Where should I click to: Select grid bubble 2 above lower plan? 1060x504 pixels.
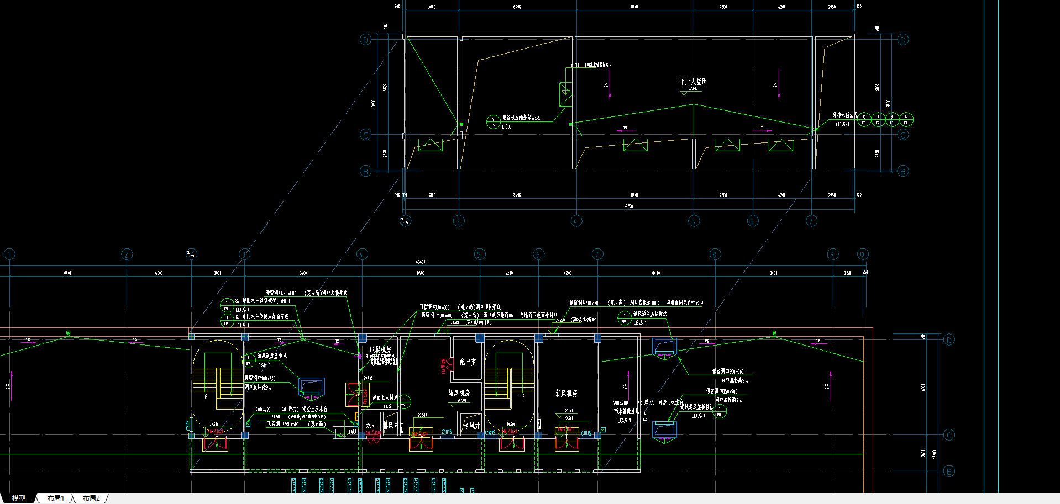coord(127,254)
